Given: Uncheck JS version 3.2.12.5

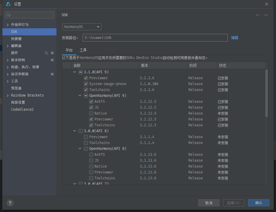Looking at the screenshot, I should pos(91,107).
